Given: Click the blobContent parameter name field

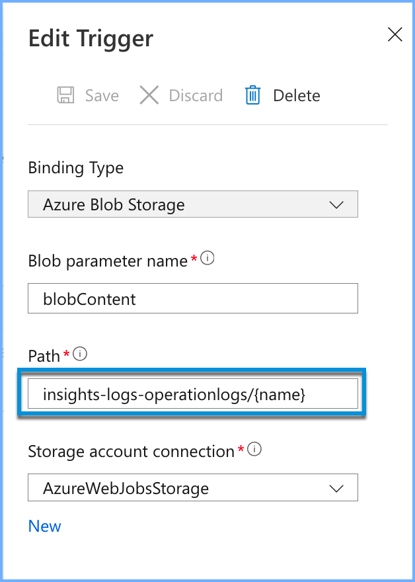Looking at the screenshot, I should pos(192,299).
